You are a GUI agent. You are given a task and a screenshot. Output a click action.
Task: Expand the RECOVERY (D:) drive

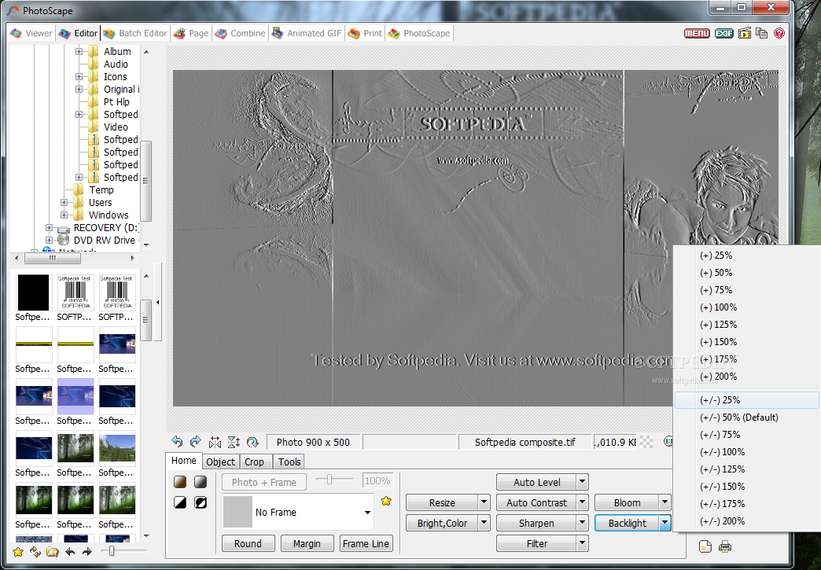point(50,228)
